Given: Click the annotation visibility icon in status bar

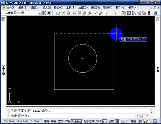Looking at the screenshot, I should 122,121.
